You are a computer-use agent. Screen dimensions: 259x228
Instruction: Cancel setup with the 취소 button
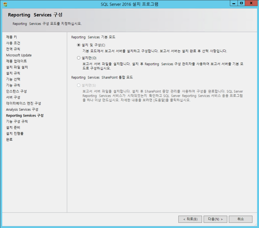tap(241, 219)
